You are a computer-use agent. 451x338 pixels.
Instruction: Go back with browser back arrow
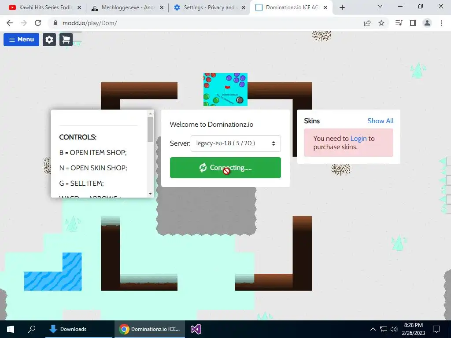(x=10, y=23)
